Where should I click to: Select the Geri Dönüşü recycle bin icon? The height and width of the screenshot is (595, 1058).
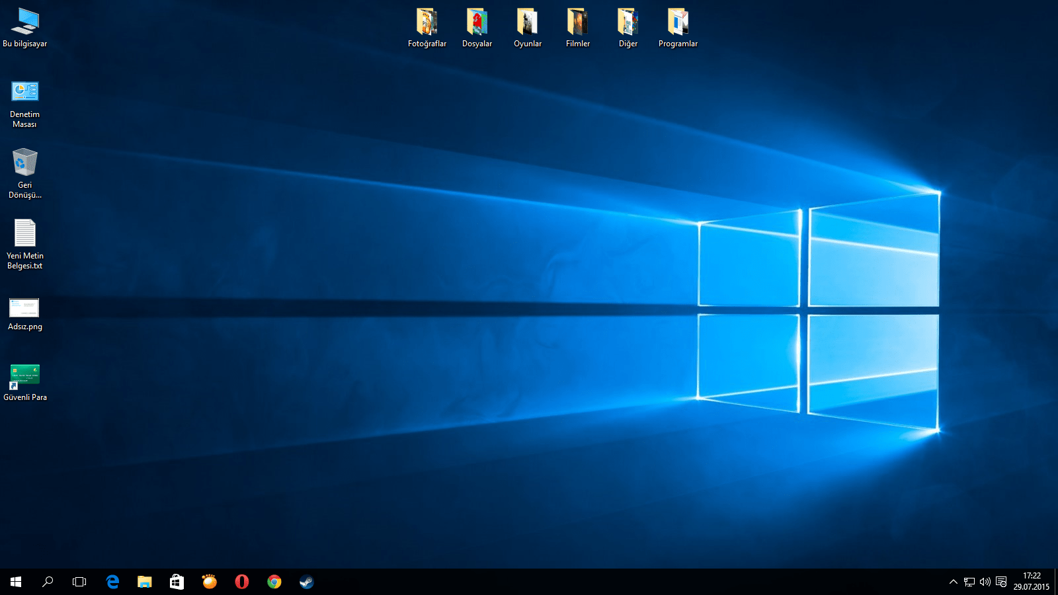(25, 174)
